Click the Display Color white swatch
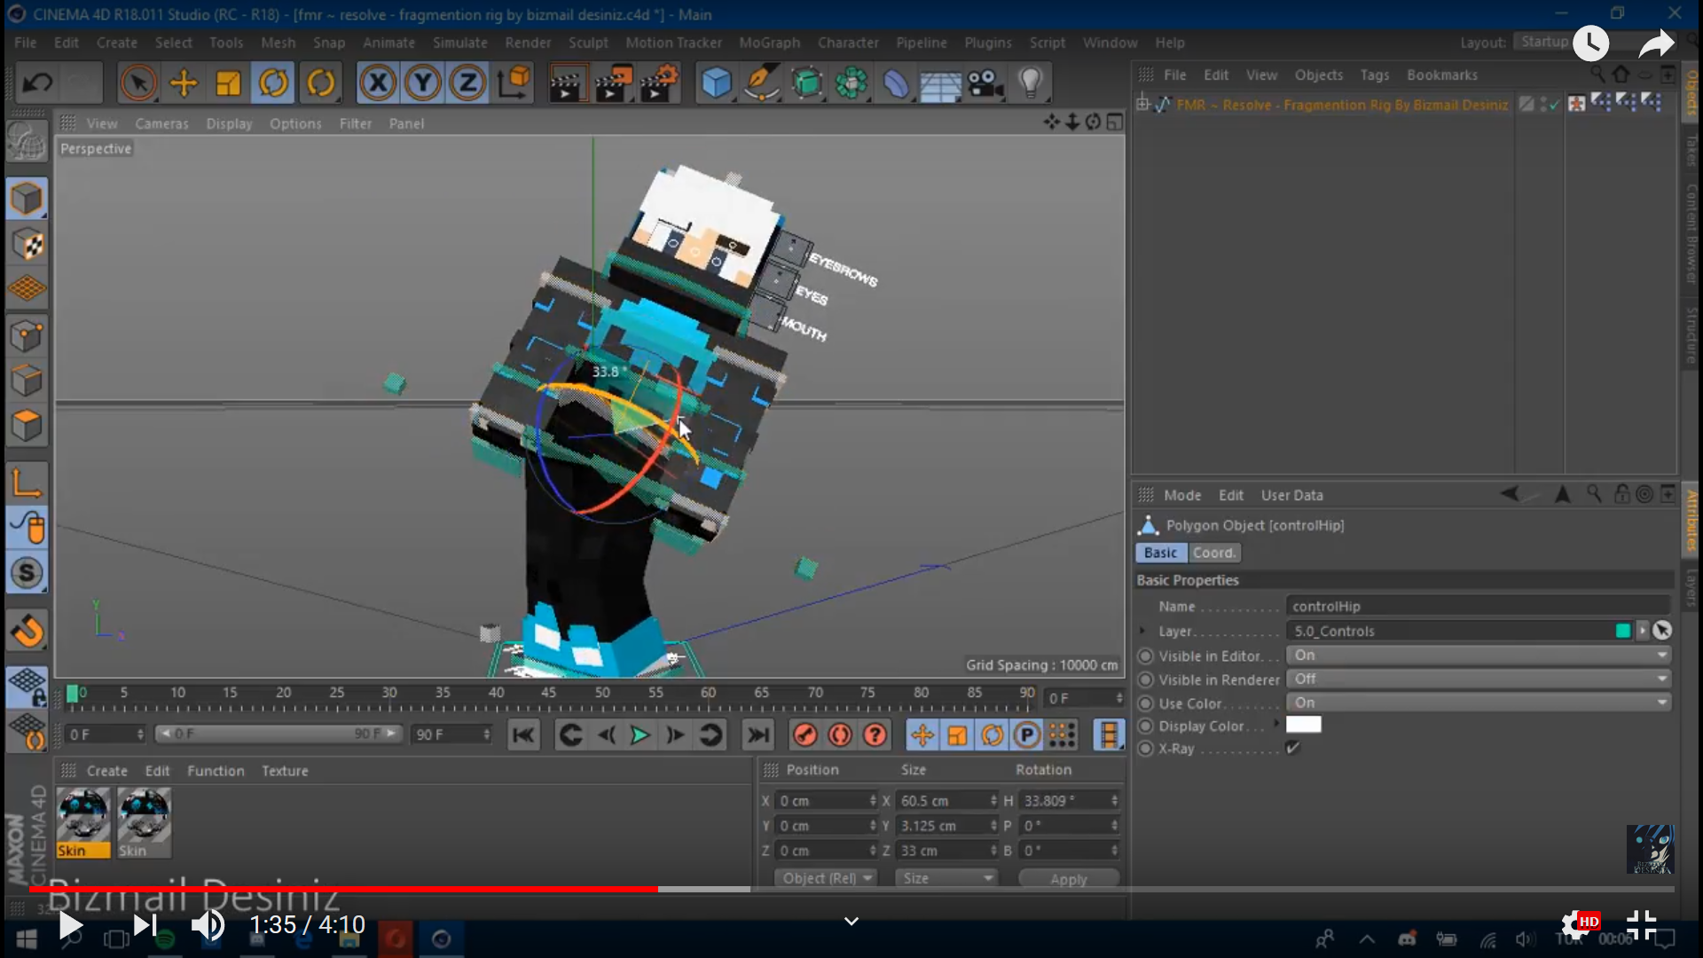Viewport: 1703px width, 958px height. click(1304, 725)
